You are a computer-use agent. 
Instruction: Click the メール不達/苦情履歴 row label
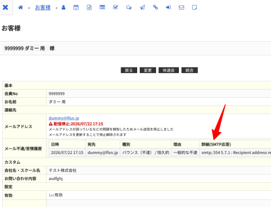[23, 149]
